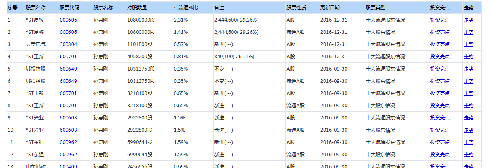The width and height of the screenshot is (491, 168).
Task: View 走势 trend link in row 11
Action: point(469,142)
